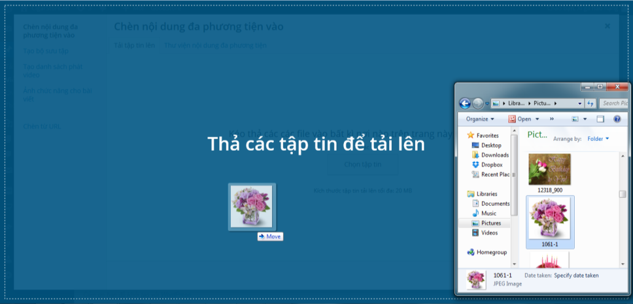Click the Pictures library icon in address bar
This screenshot has width=633, height=304.
click(x=496, y=104)
